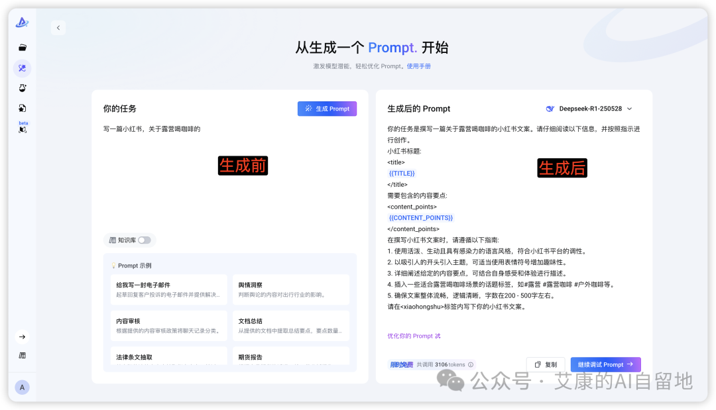Select the folder workspace icon in sidebar
This screenshot has width=716, height=410.
22,46
